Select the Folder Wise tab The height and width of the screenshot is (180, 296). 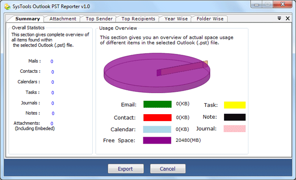[x=210, y=19]
